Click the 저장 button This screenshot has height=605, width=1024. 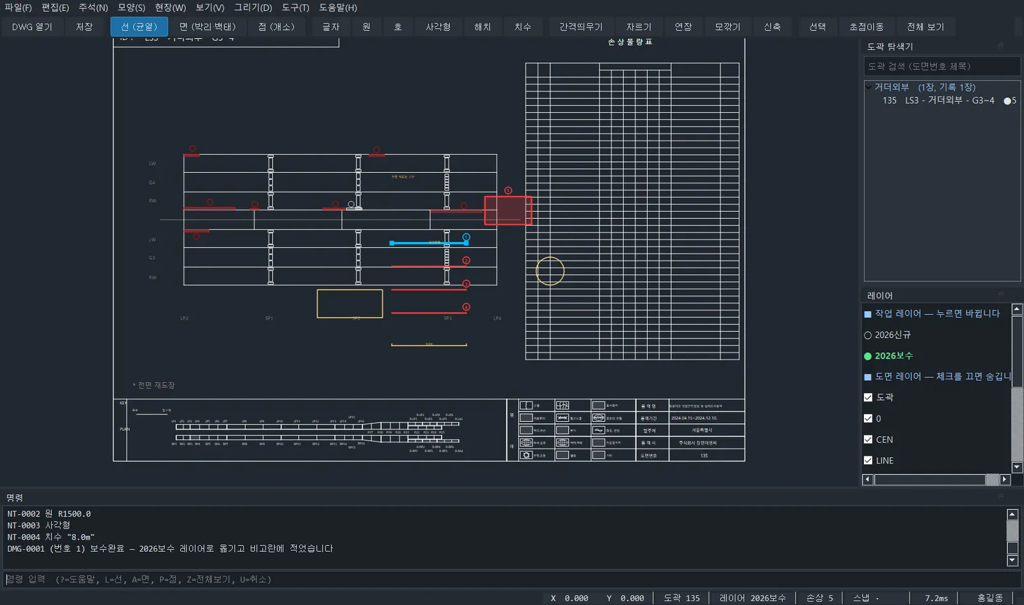click(84, 27)
